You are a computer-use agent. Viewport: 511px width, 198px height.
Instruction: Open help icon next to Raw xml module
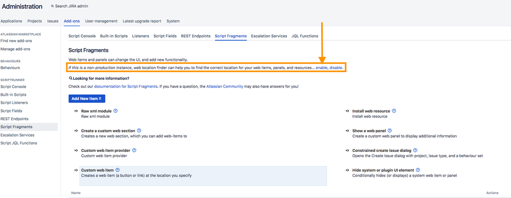[x=116, y=111]
